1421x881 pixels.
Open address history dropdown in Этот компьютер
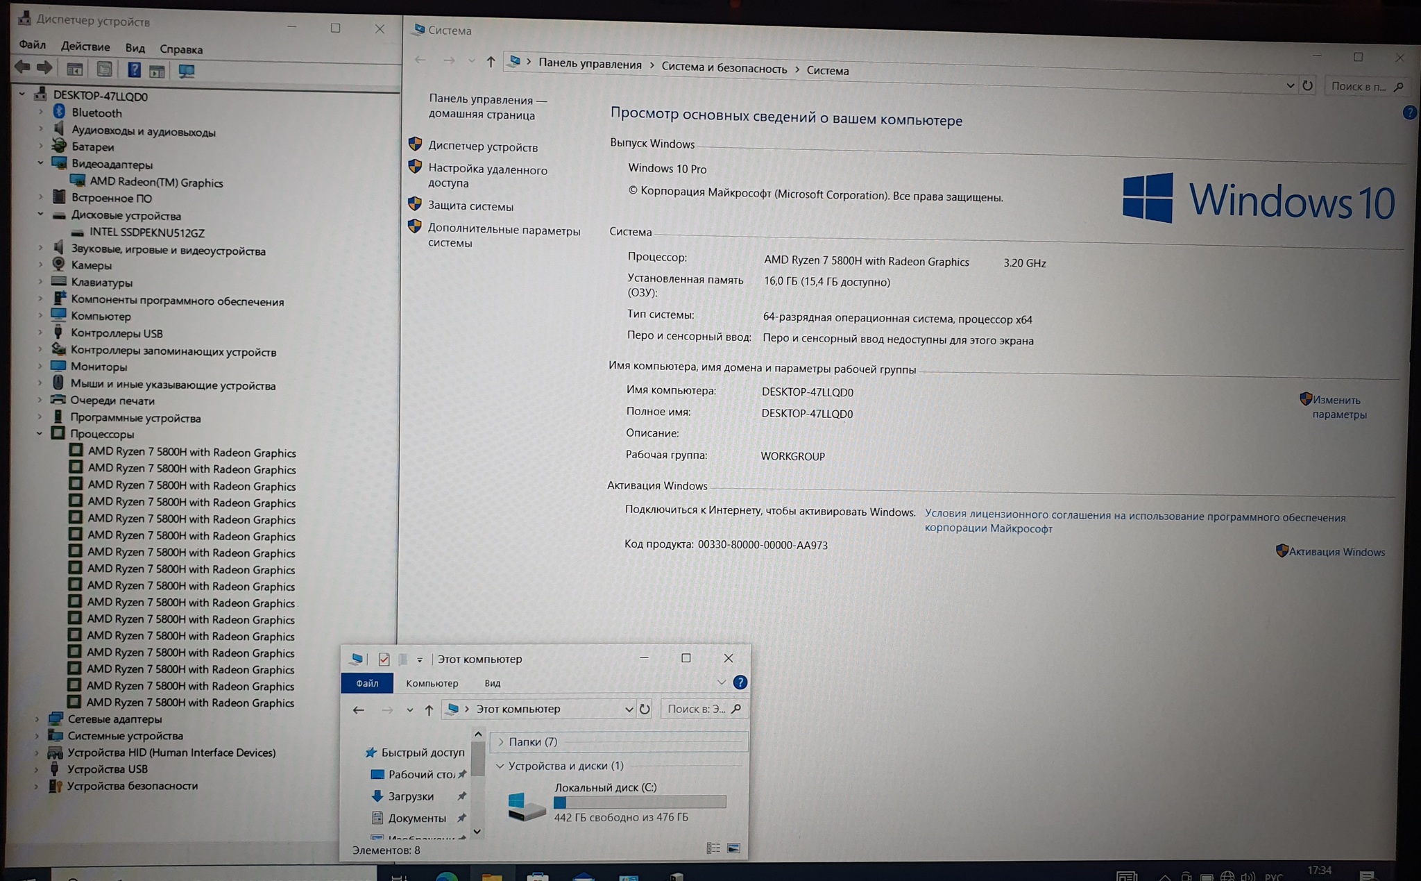[628, 709]
